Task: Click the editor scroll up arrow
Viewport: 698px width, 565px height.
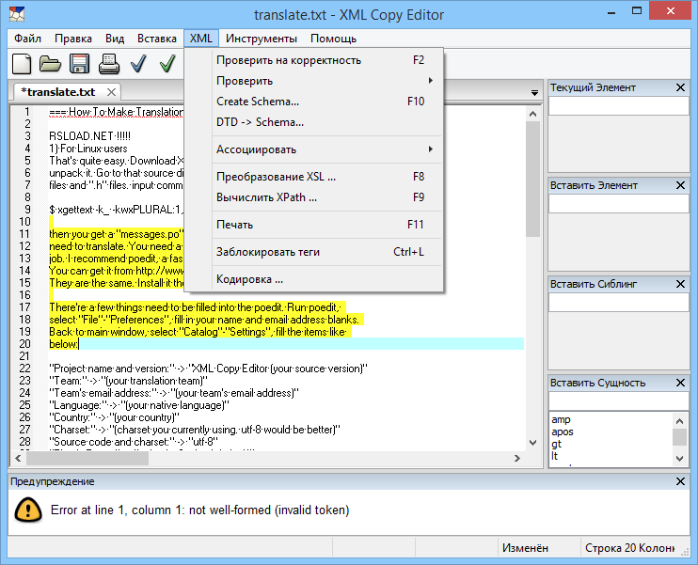Action: pos(532,114)
